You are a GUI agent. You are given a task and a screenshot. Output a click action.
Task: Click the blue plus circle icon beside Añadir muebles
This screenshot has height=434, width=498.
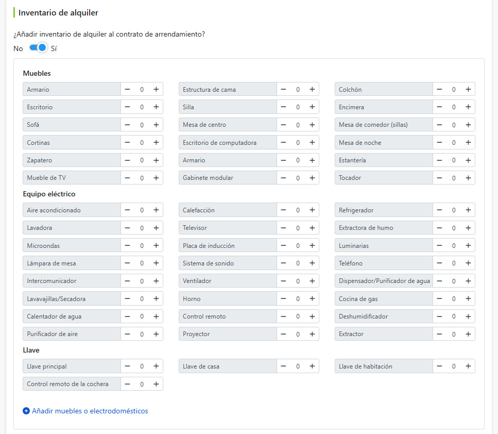tap(26, 411)
